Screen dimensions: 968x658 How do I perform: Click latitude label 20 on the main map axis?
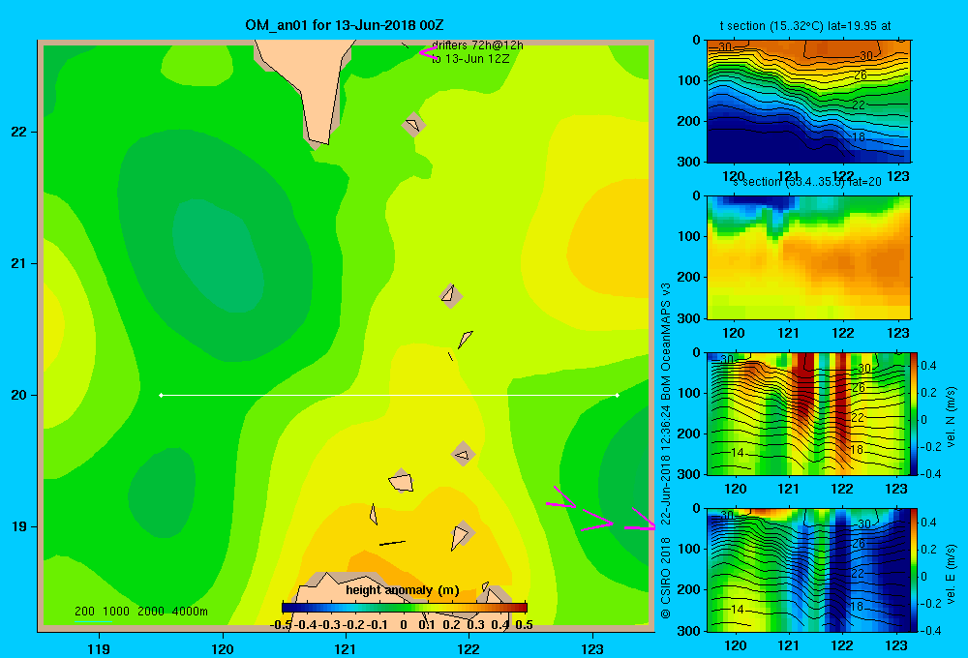pos(19,395)
